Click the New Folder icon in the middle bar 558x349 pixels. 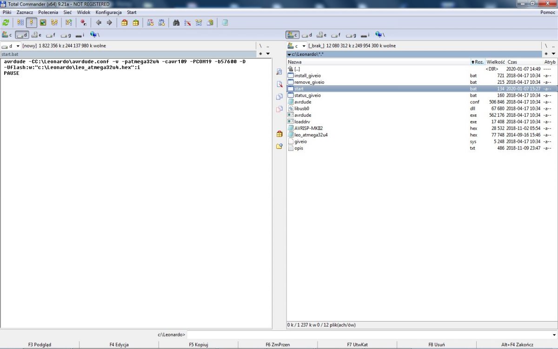(x=279, y=146)
